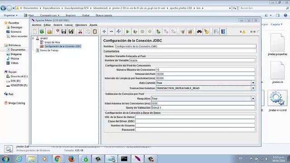Click the Windows Start button
This screenshot has width=290, height=163.
tap(6, 159)
